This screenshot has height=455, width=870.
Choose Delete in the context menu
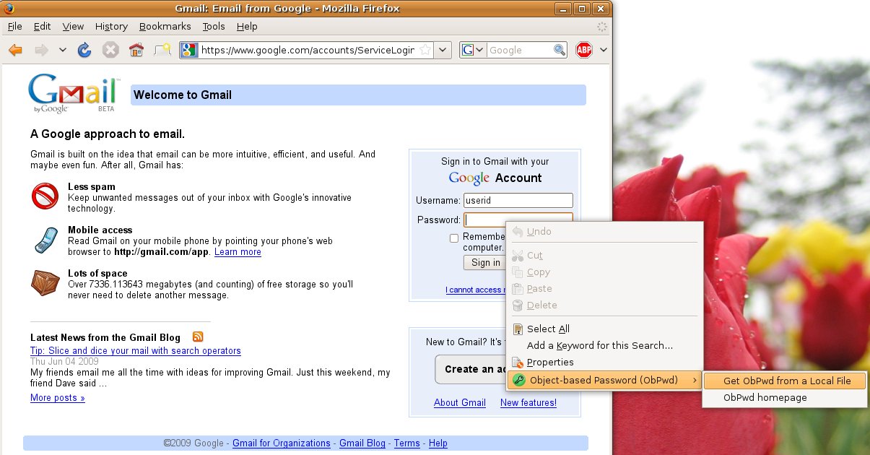(605, 305)
